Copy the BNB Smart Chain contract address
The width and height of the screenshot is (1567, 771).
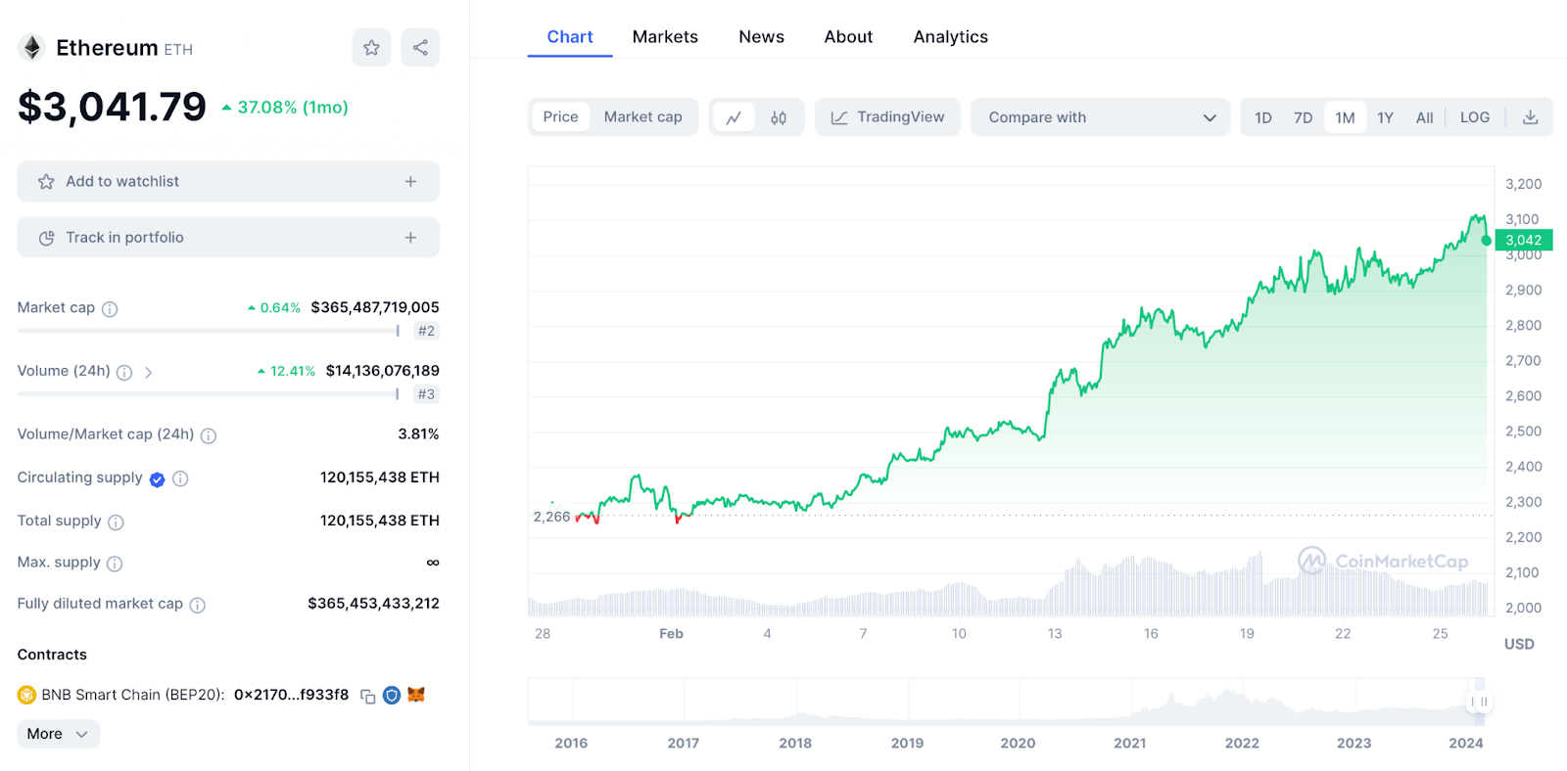click(368, 696)
